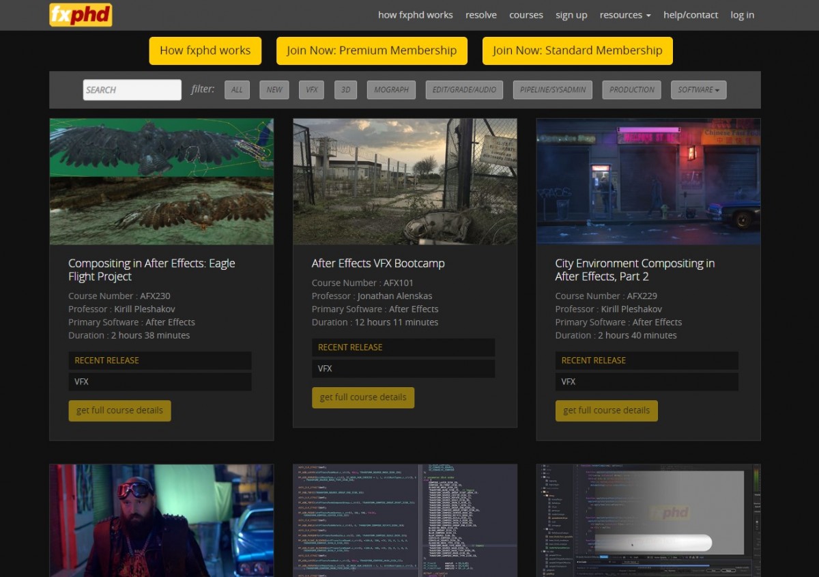Click 'After Effects VFX Bootcamp' title
The image size is (819, 577).
pyautogui.click(x=378, y=264)
